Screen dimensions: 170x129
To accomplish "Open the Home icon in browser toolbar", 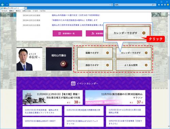I will click(x=159, y=5).
